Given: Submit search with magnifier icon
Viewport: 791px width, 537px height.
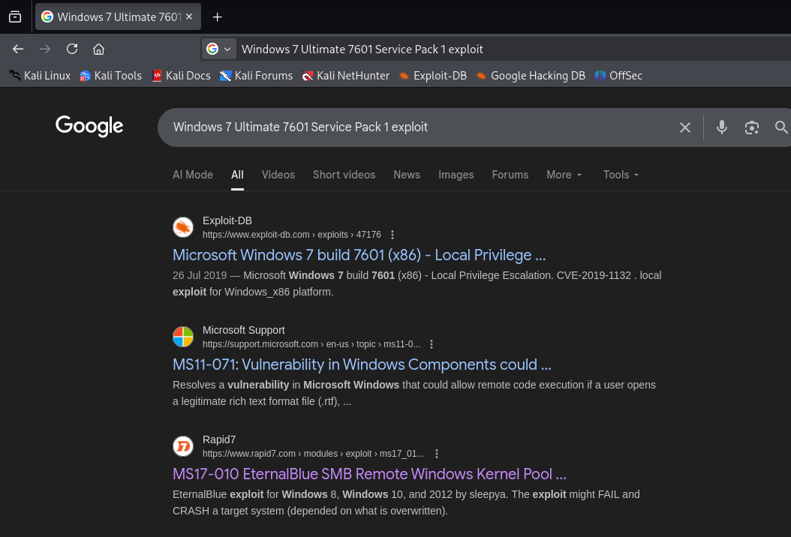Looking at the screenshot, I should (781, 127).
